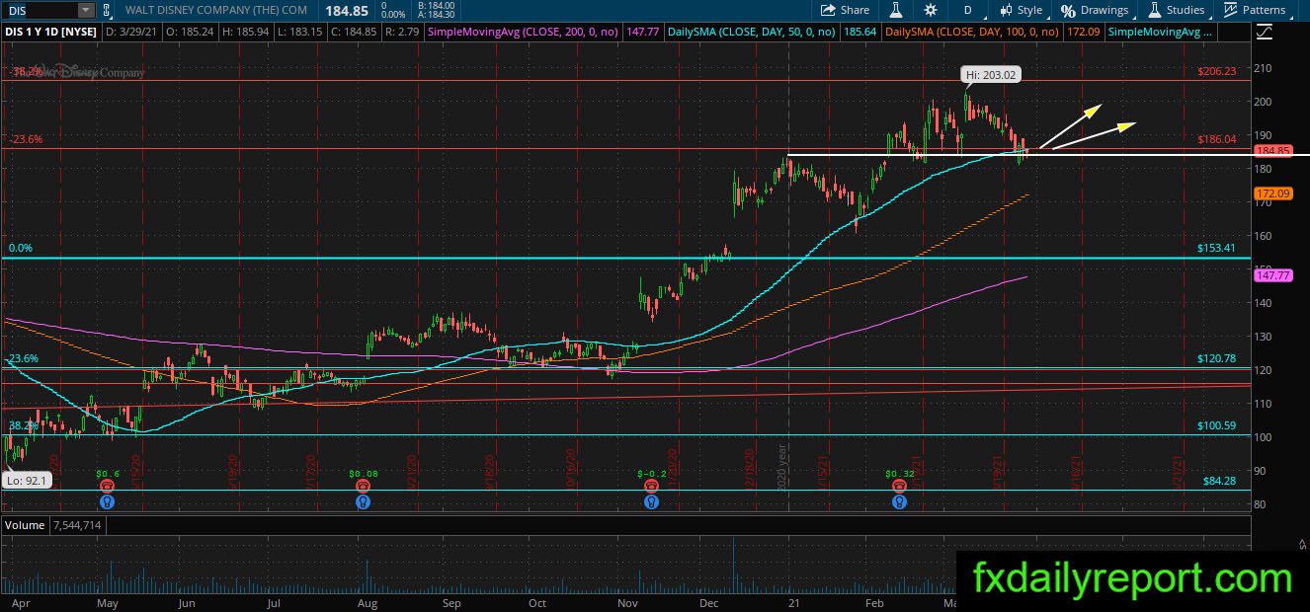Click the truncated SimpleMovingAvg ... label

click(x=1160, y=33)
